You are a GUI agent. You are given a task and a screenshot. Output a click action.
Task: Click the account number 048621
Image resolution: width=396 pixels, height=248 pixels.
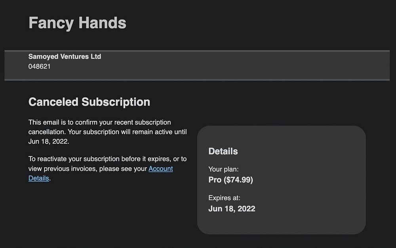pos(39,66)
